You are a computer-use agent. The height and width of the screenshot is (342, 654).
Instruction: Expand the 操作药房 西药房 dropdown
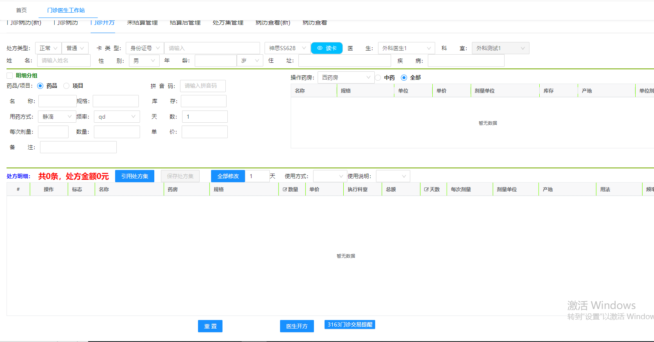[345, 77]
